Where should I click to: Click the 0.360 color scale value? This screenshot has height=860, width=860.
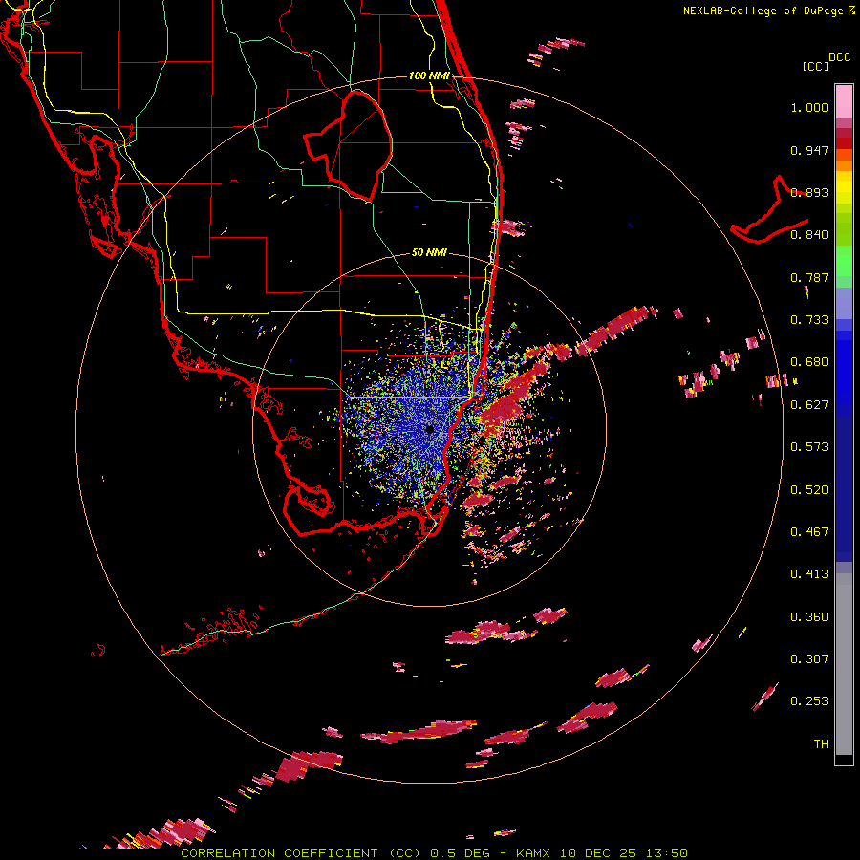click(x=809, y=617)
